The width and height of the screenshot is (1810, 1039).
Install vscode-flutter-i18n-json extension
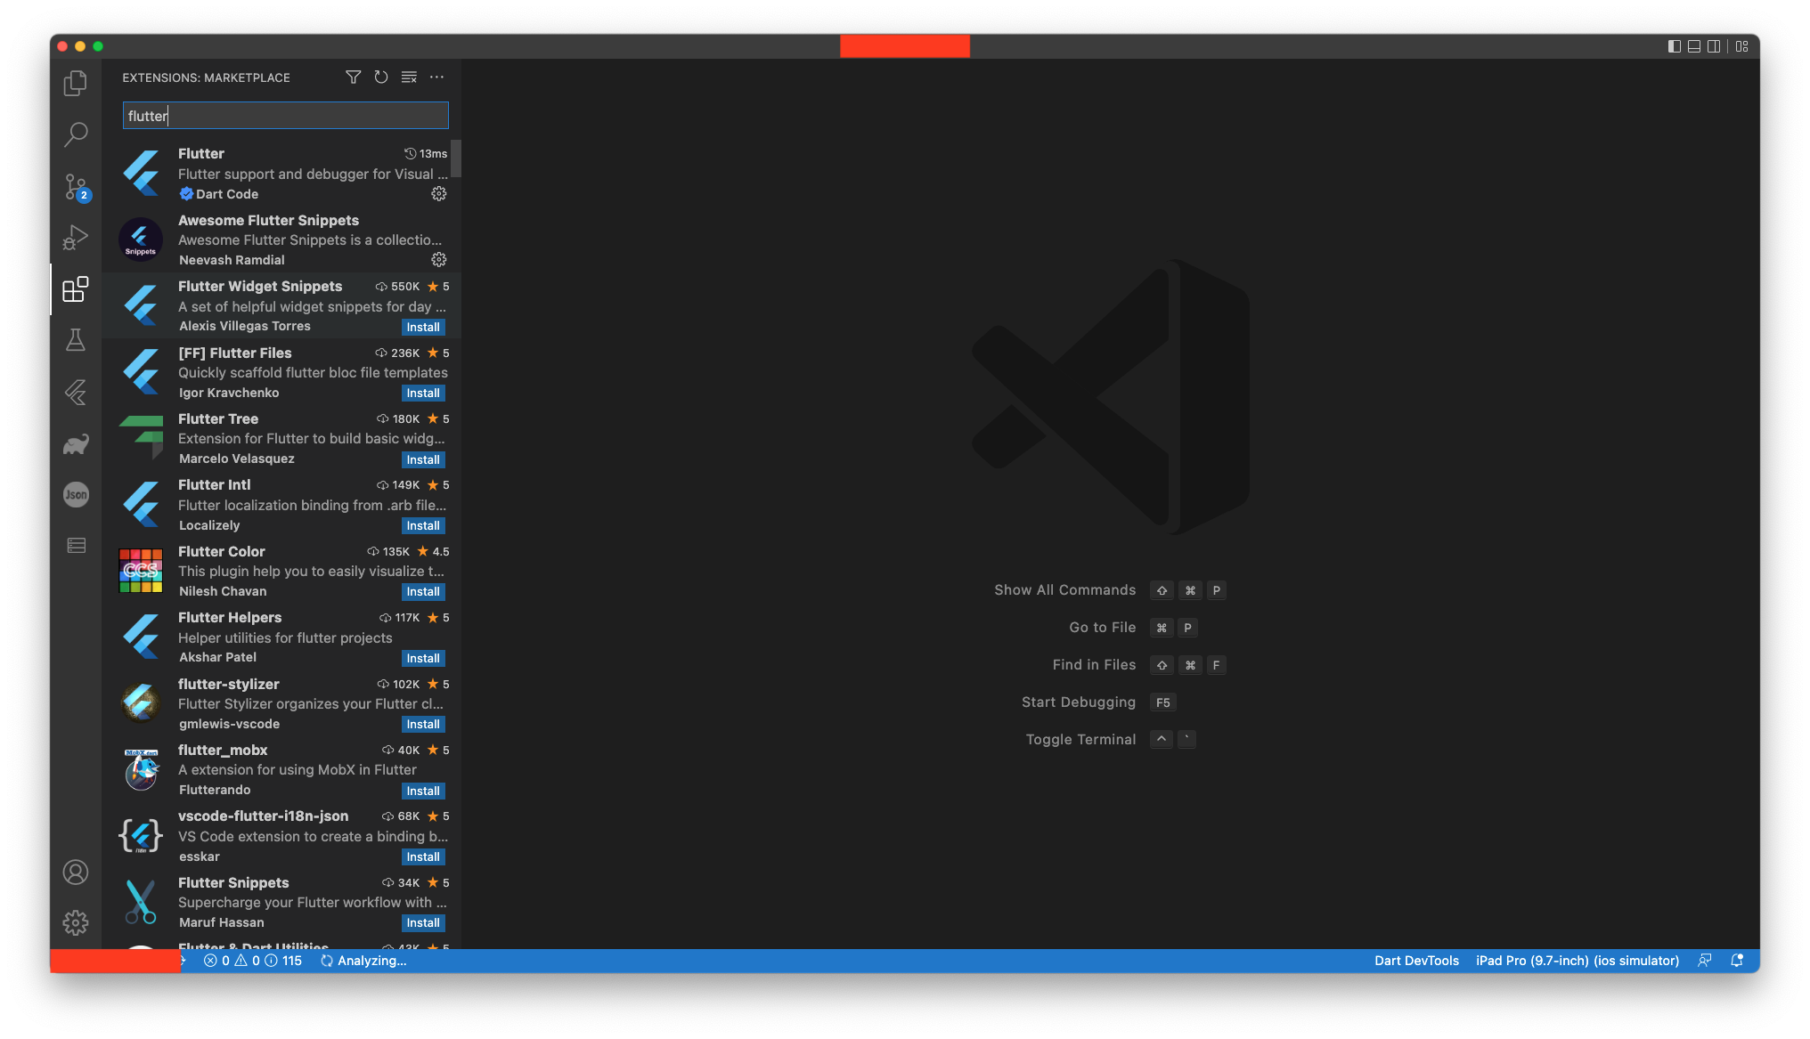[x=423, y=857]
